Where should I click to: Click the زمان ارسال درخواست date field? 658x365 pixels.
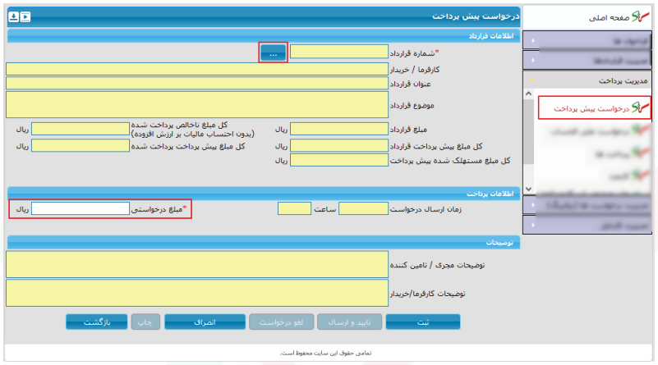tap(363, 208)
